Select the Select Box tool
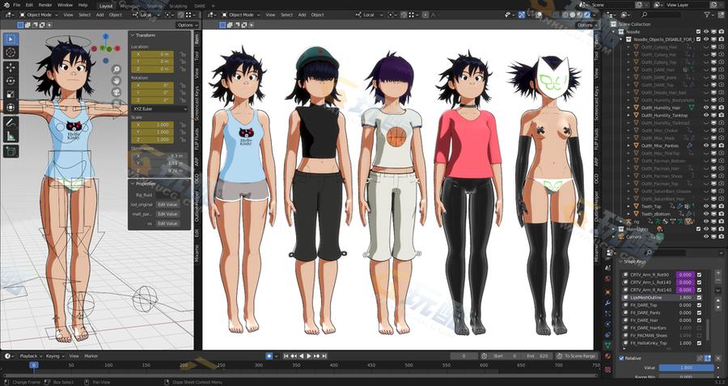Viewport: 728px width, 386px height. pyautogui.click(x=11, y=39)
